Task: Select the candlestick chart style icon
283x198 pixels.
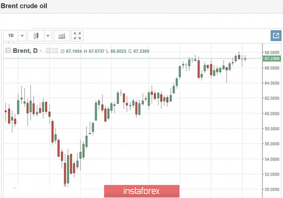Action: [36, 36]
